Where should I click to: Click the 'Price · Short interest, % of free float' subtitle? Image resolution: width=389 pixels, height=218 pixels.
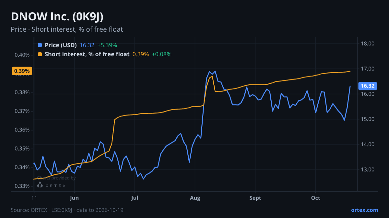click(x=67, y=29)
